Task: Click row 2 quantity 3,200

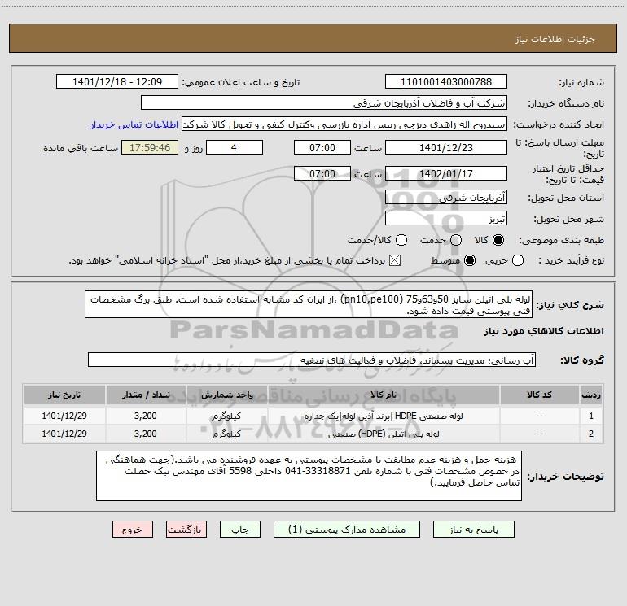Action: pos(146,434)
